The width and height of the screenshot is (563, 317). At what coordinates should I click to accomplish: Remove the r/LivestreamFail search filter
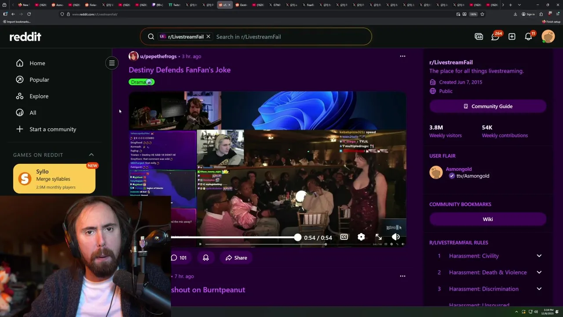tap(208, 37)
